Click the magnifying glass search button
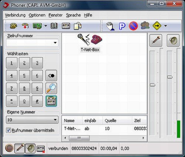This screenshot has width=185, height=157. (x=51, y=88)
